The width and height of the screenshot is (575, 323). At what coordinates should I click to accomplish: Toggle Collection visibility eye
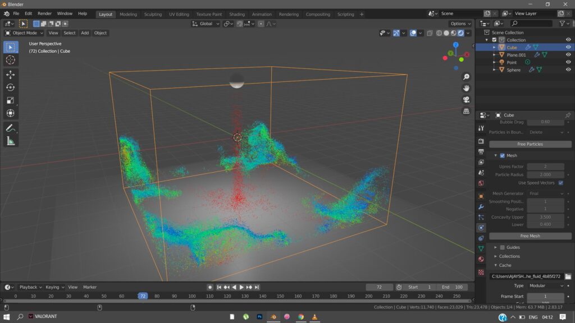[568, 40]
